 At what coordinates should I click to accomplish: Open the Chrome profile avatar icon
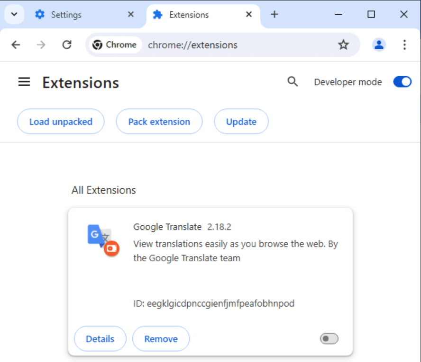coord(379,45)
